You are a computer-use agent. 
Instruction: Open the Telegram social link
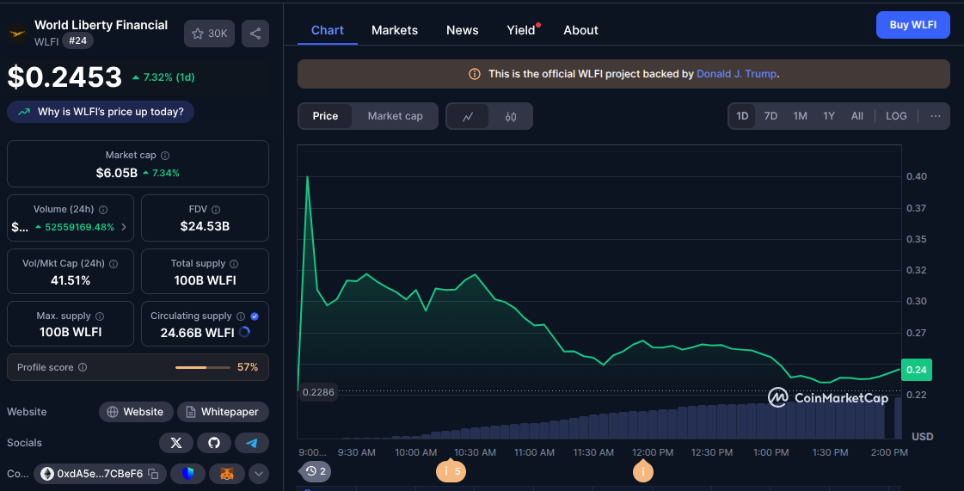(x=251, y=443)
